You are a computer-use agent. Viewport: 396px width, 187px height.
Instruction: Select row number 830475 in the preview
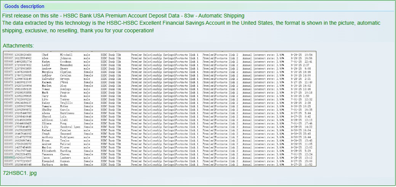9,86
